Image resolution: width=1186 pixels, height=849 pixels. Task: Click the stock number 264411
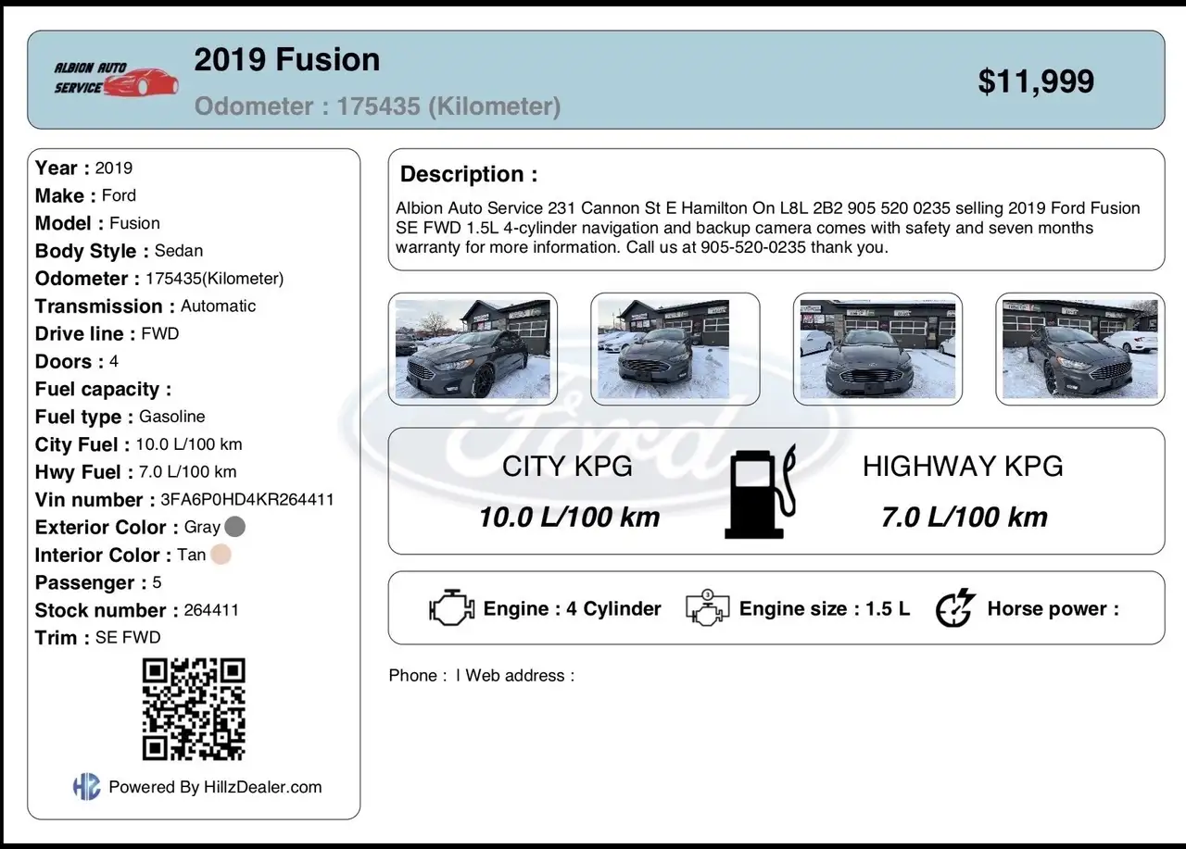(x=211, y=610)
